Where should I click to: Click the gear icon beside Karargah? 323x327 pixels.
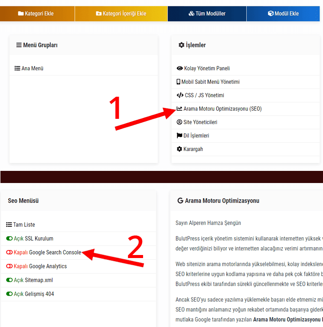(179, 149)
